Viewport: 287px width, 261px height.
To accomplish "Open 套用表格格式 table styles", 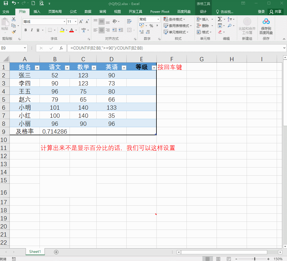I will click(178, 26).
